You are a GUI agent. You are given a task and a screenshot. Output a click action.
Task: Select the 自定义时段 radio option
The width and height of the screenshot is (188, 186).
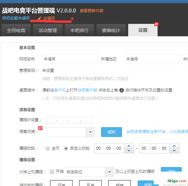(x=66, y=148)
